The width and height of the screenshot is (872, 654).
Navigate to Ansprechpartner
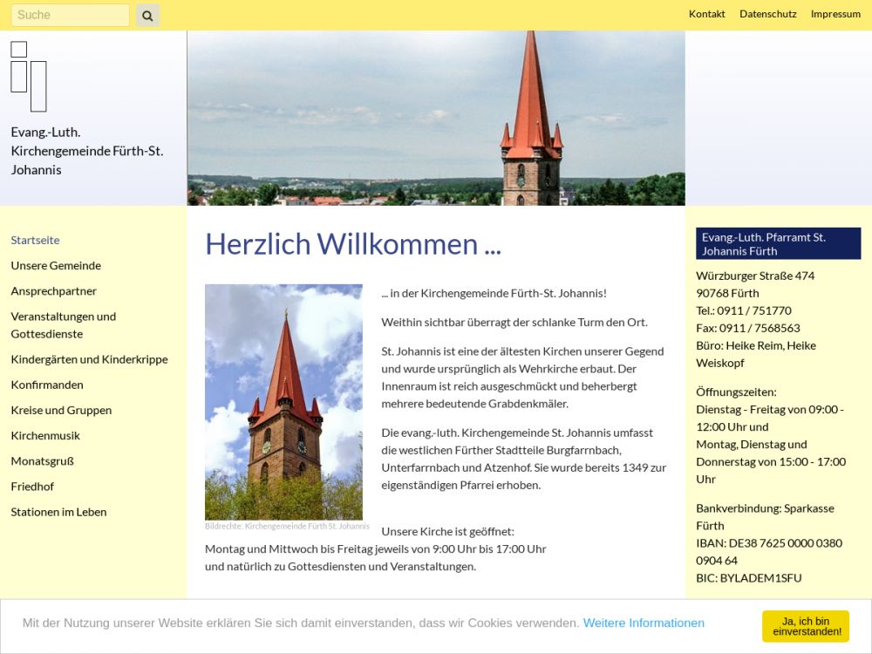pos(54,290)
